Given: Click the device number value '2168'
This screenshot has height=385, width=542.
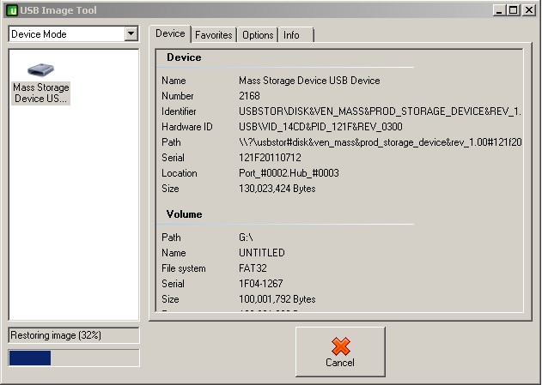Looking at the screenshot, I should pos(249,96).
